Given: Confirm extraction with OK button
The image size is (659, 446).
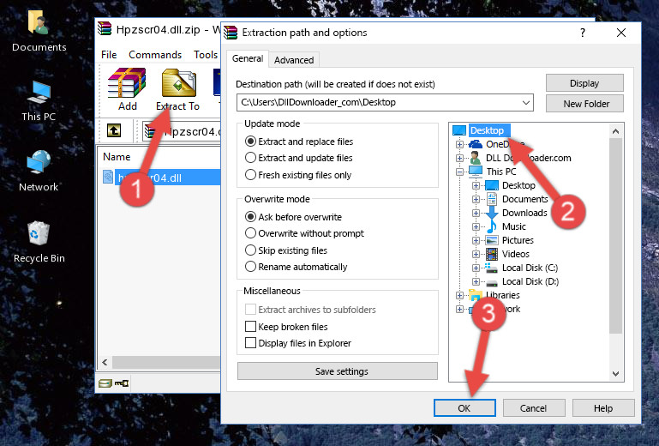Looking at the screenshot, I should click(464, 407).
